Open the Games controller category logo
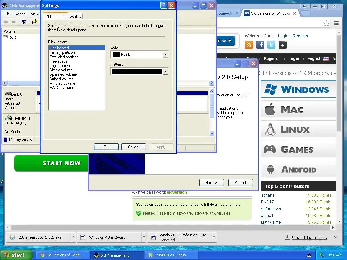The image size is (347, 260). pyautogui.click(x=270, y=149)
